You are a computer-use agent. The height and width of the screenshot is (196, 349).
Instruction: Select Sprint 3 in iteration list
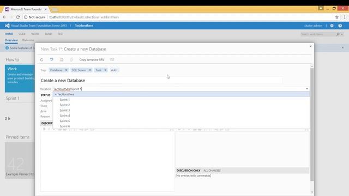tap(64, 110)
